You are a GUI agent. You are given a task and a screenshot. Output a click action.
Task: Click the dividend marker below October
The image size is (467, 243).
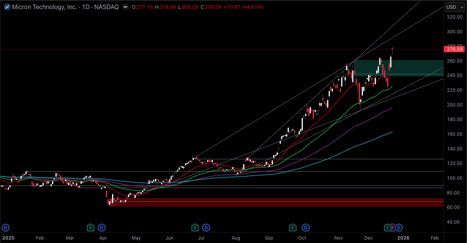[x=306, y=227]
